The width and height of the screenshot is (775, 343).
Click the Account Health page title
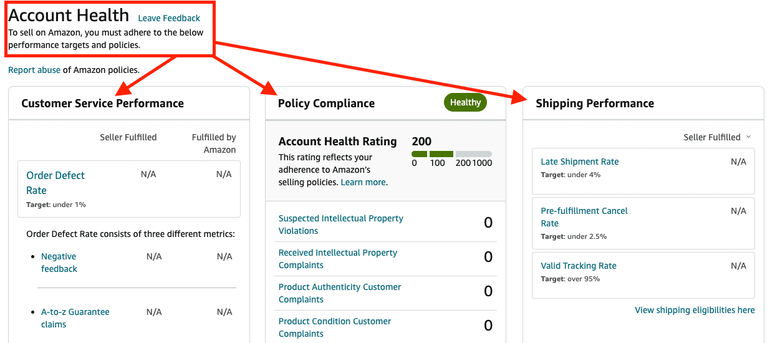(x=69, y=15)
